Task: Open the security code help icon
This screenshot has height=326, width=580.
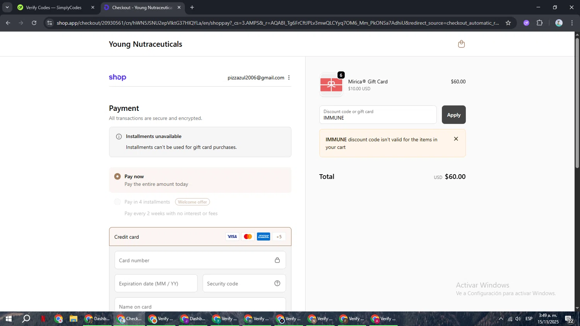Action: (277, 284)
